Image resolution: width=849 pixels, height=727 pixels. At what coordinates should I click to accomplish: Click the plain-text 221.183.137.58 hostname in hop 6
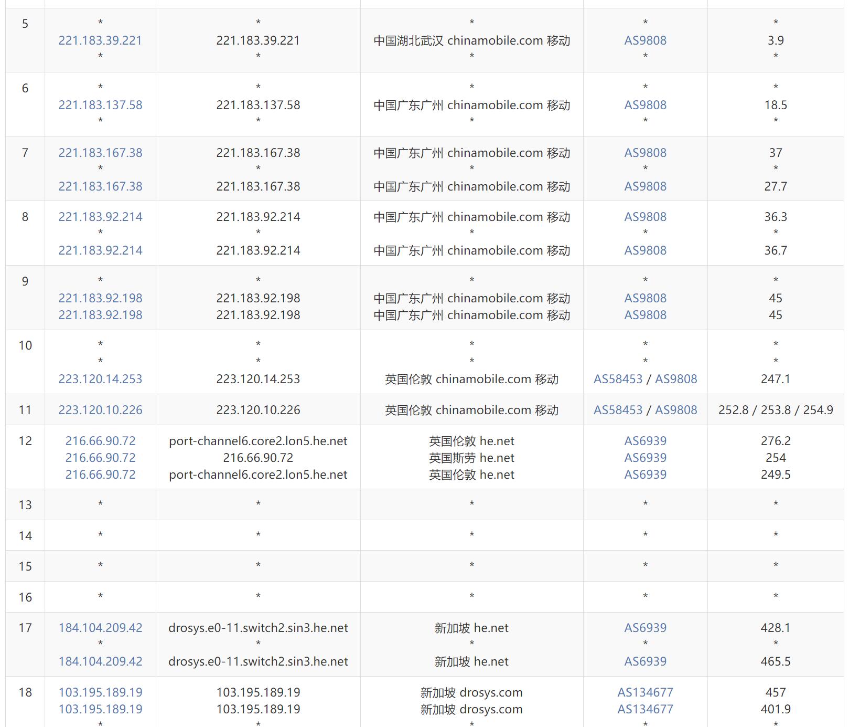258,105
